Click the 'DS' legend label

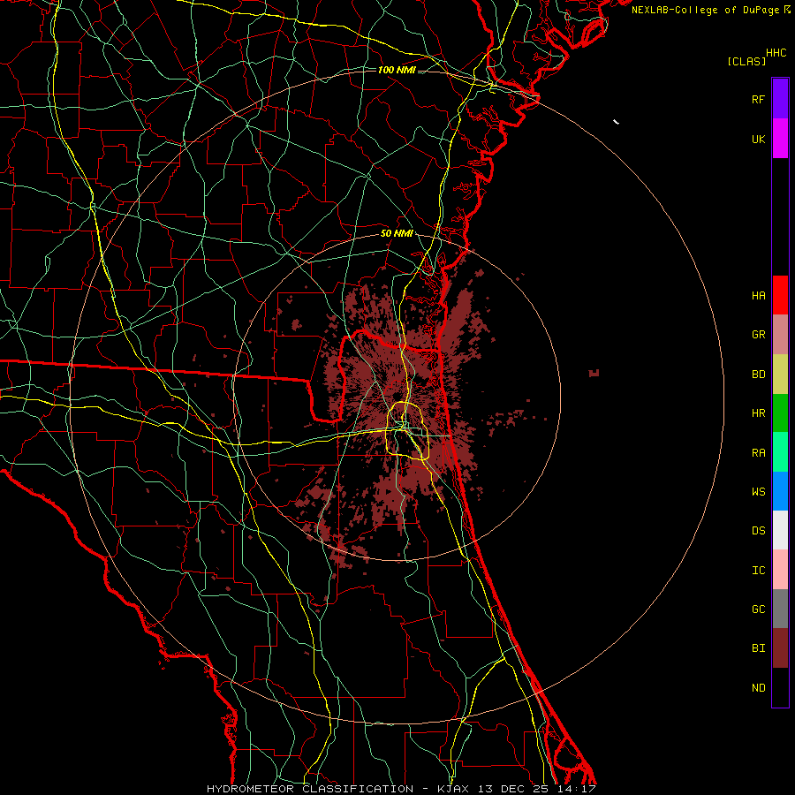coord(758,531)
